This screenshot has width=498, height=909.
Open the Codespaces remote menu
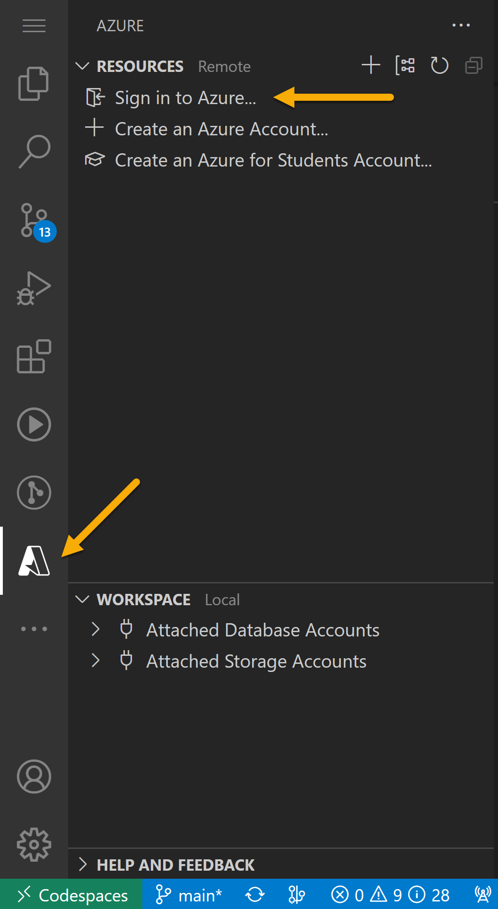click(x=71, y=894)
